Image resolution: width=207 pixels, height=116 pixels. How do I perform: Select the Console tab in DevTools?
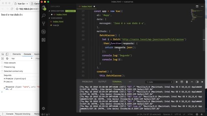coord(27,54)
